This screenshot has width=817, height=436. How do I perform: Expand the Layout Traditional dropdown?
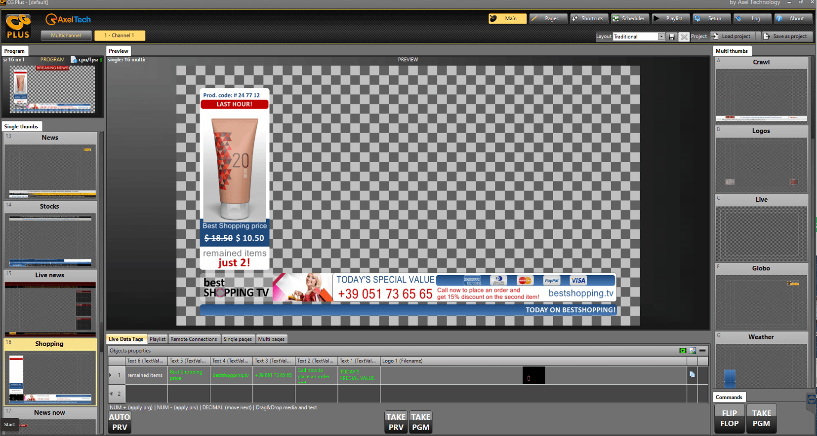[x=661, y=36]
